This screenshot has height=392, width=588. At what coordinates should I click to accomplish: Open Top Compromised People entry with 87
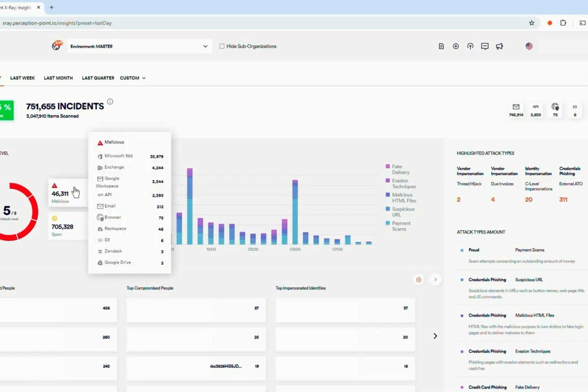[196, 310]
